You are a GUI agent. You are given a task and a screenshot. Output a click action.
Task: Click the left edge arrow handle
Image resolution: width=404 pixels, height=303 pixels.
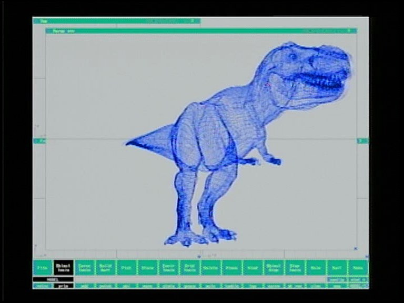[39, 141]
